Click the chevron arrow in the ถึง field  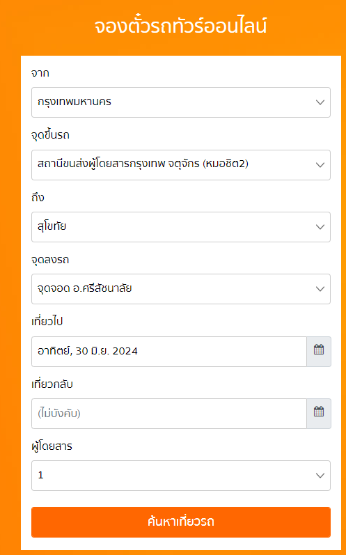320,227
